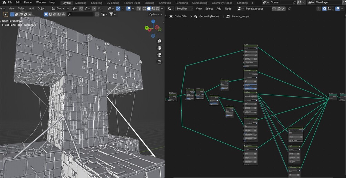Image resolution: width=346 pixels, height=178 pixels.
Task: Switch to the Sculpting workspace tab
Action: pos(96,3)
